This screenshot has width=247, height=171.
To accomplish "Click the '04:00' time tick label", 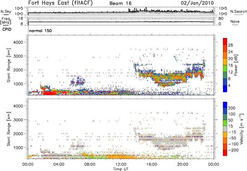I will tap(59, 165).
